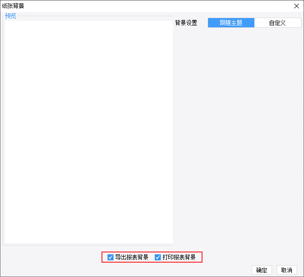Click the 背景设置 label
The height and width of the screenshot is (277, 304).
click(186, 23)
